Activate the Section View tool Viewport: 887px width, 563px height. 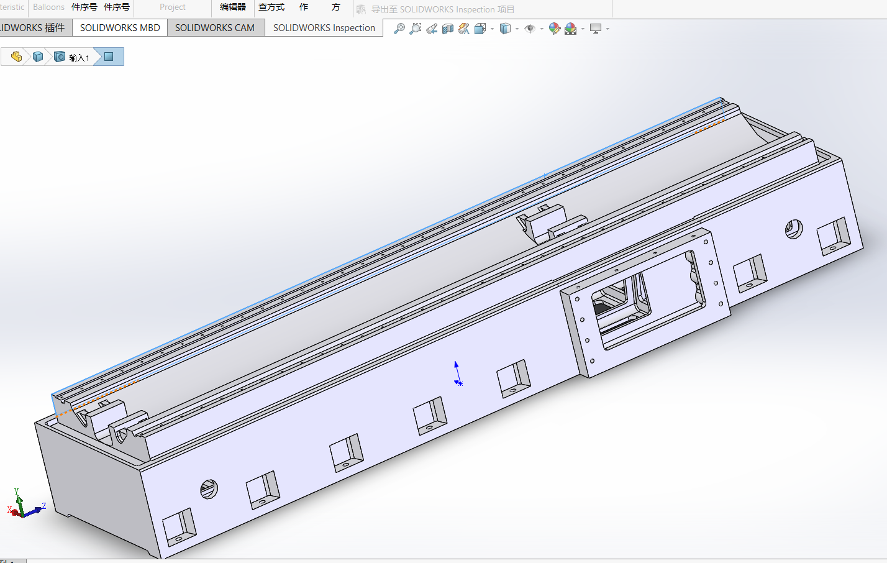(448, 29)
